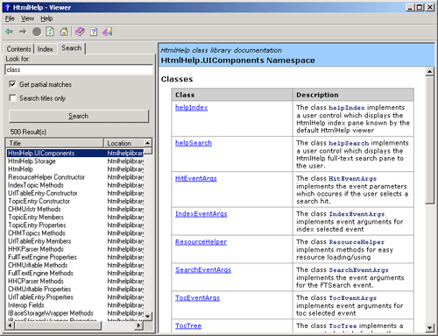This screenshot has height=336, width=438.
Task: Switch to the Index tab
Action: (46, 49)
